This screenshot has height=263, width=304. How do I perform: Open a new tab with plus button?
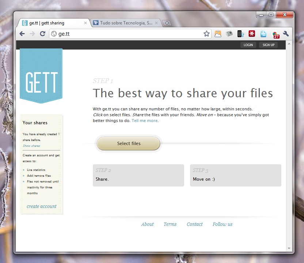pos(167,23)
